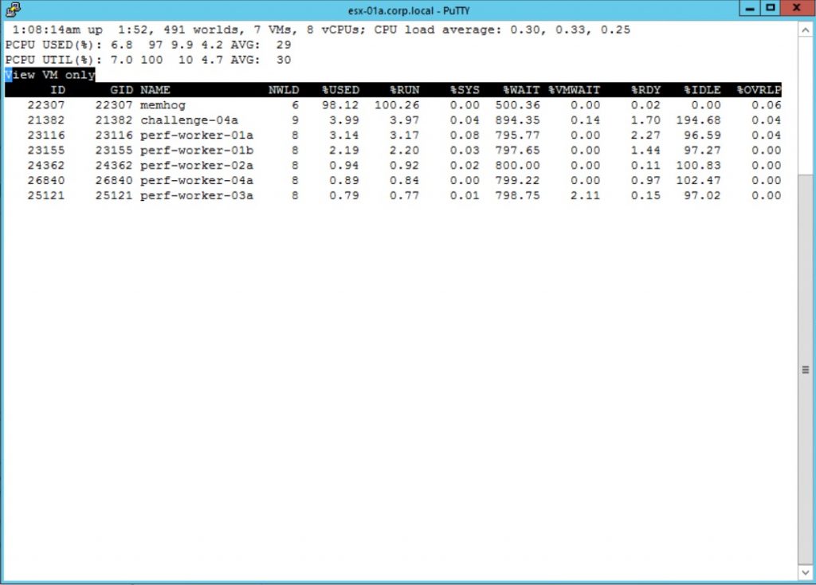Minimize the PuTTY window

click(x=750, y=8)
